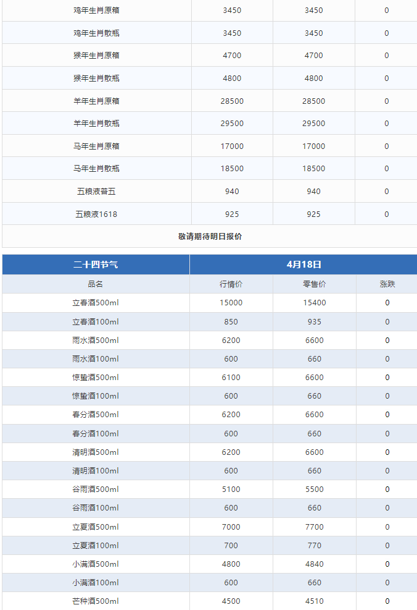
Task: Click retail price 4840 for 小满酒500ml
Action: point(315,564)
